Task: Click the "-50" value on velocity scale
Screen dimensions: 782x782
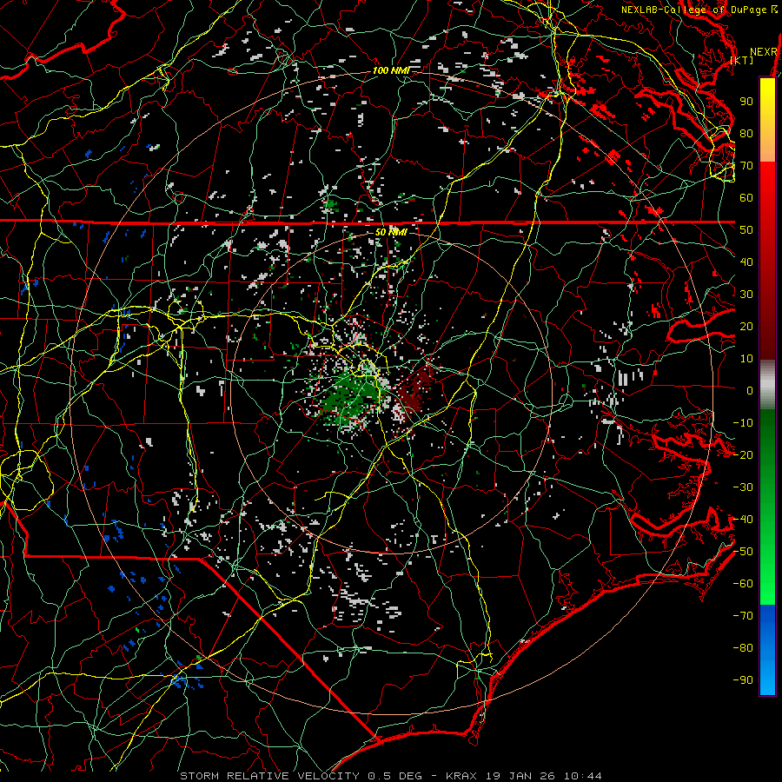Action: (x=743, y=552)
